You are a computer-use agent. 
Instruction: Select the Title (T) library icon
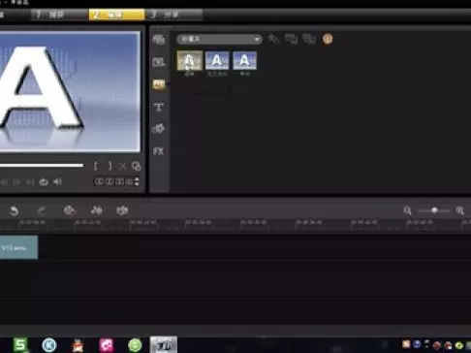(x=158, y=107)
